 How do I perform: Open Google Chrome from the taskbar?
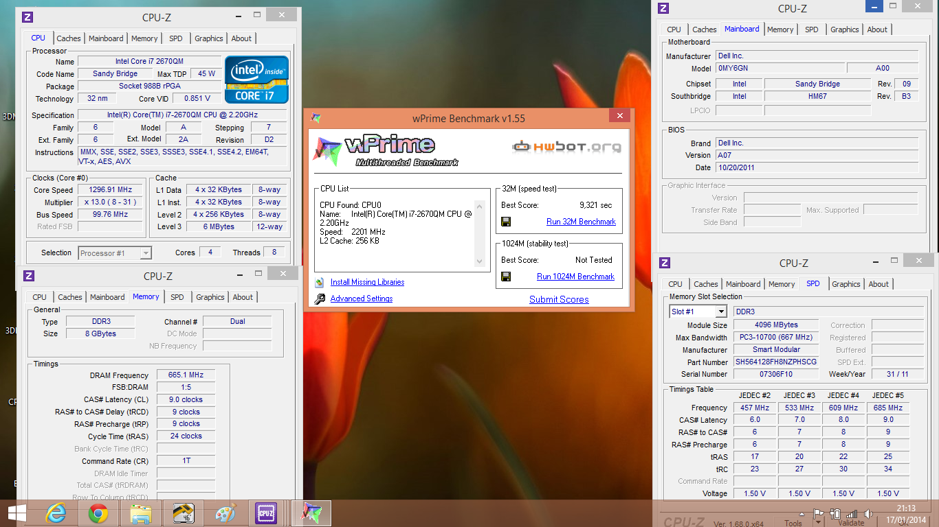click(x=98, y=513)
